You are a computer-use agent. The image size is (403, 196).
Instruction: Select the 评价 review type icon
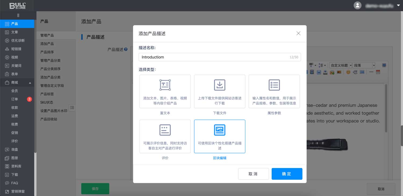[165, 130]
